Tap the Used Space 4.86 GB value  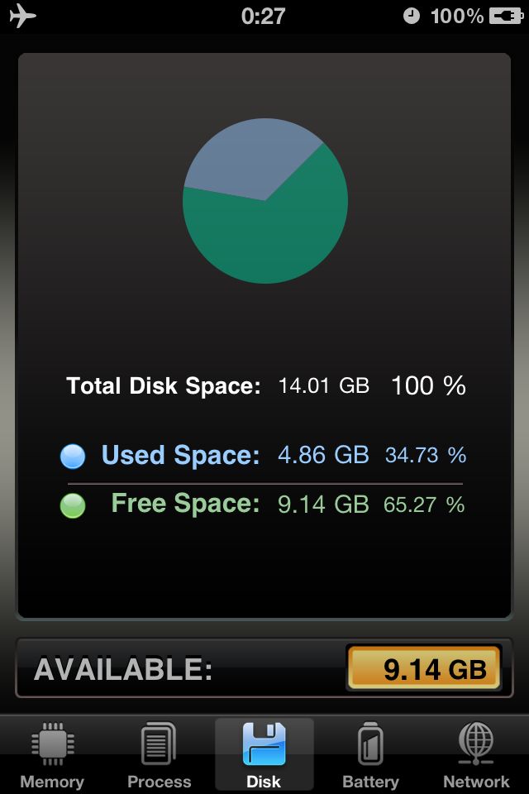323,455
